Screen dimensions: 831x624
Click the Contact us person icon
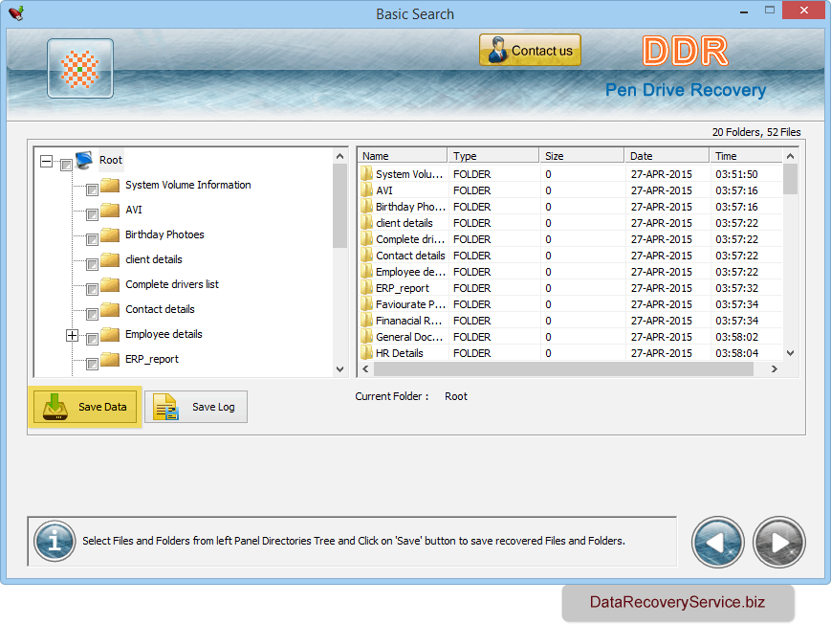(x=496, y=50)
